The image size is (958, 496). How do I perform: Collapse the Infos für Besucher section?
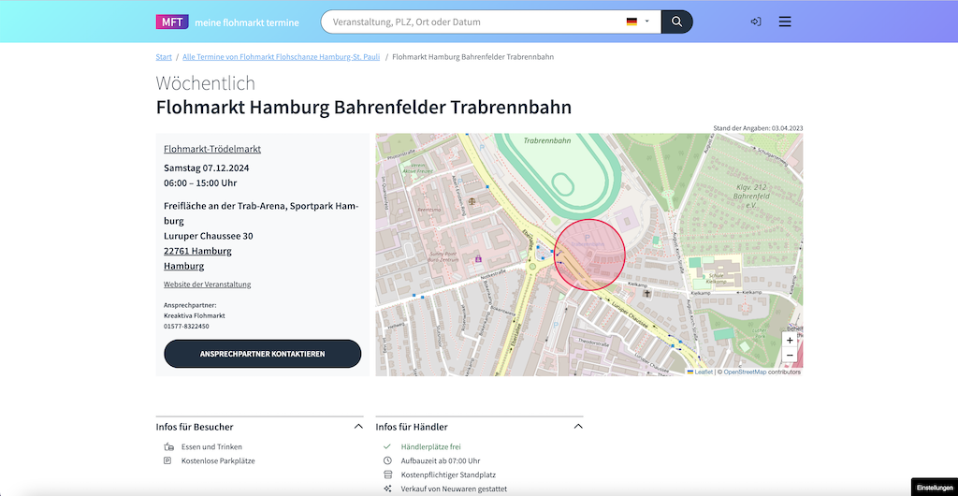click(x=358, y=427)
